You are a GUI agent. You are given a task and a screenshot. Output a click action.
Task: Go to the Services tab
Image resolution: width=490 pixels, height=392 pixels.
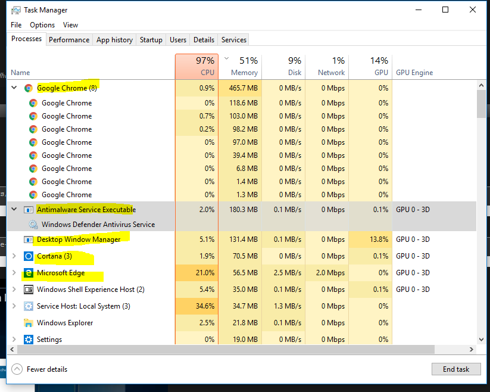pyautogui.click(x=234, y=40)
